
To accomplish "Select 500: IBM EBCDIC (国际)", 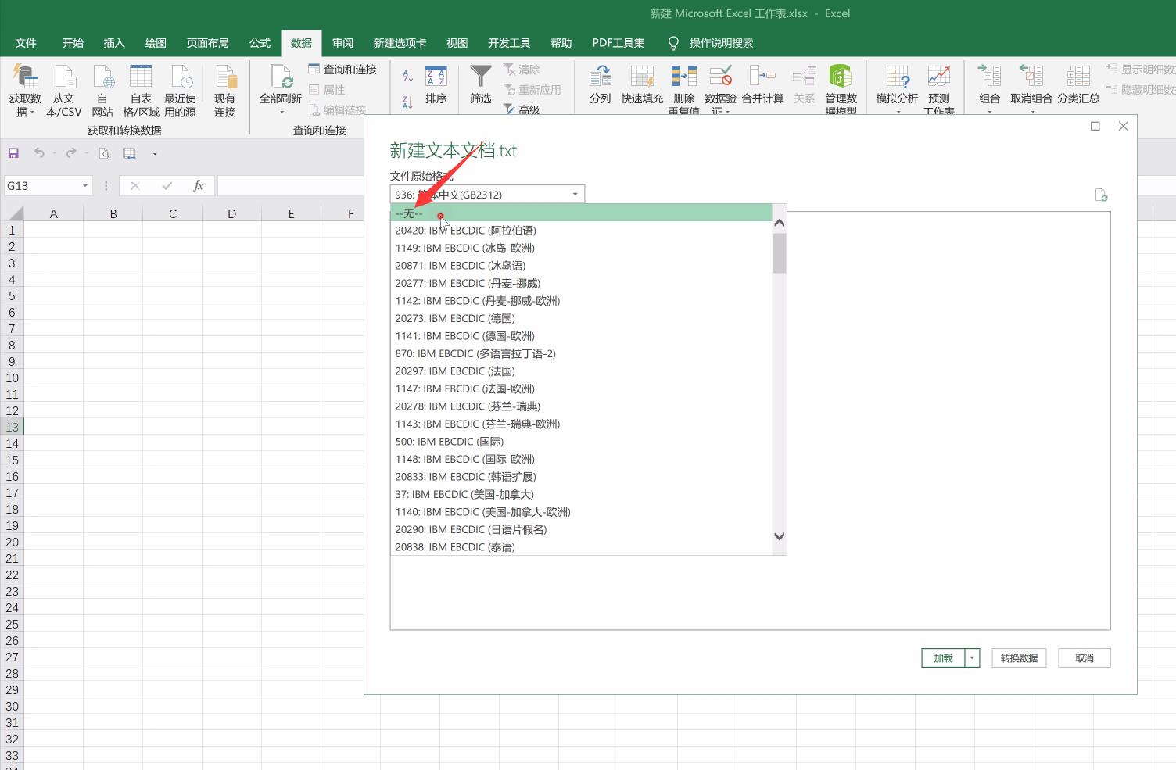I will 581,442.
